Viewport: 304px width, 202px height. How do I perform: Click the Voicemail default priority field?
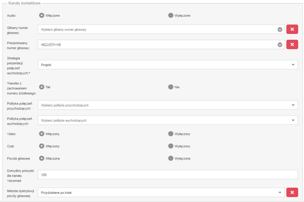[x=168, y=175]
